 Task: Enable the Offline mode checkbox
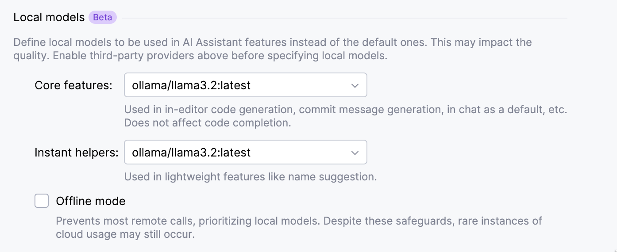coord(42,201)
